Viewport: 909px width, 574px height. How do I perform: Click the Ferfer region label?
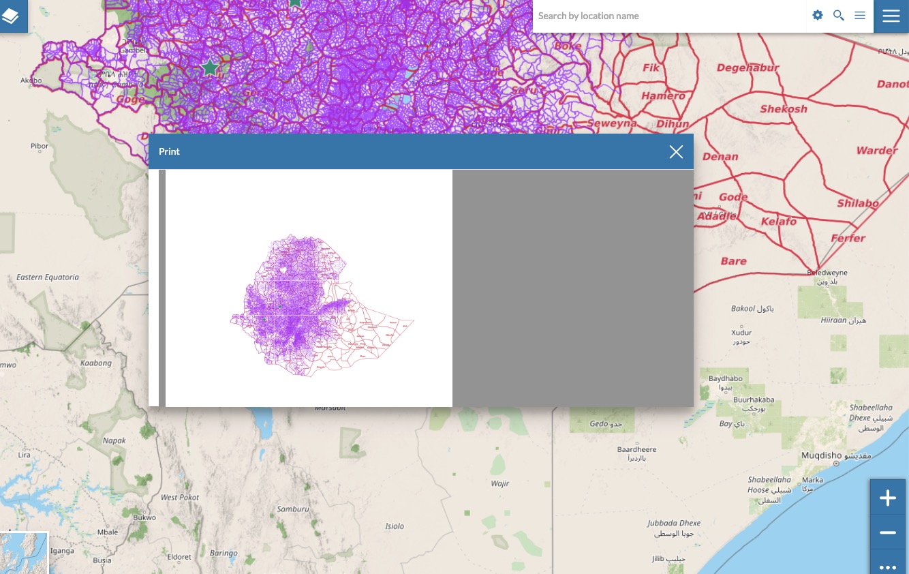point(848,238)
